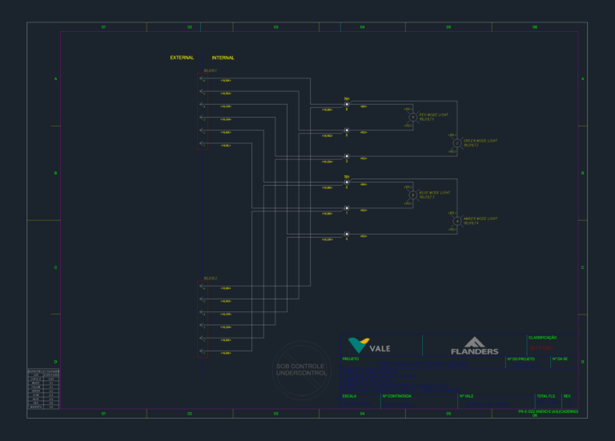Screen dimensions: 615x441
Task: Click the PROJETO field label
Action: [x=351, y=359]
